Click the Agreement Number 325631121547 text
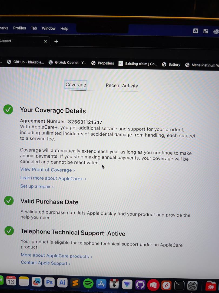Viewport: 219px width, 293px height. tap(61, 122)
